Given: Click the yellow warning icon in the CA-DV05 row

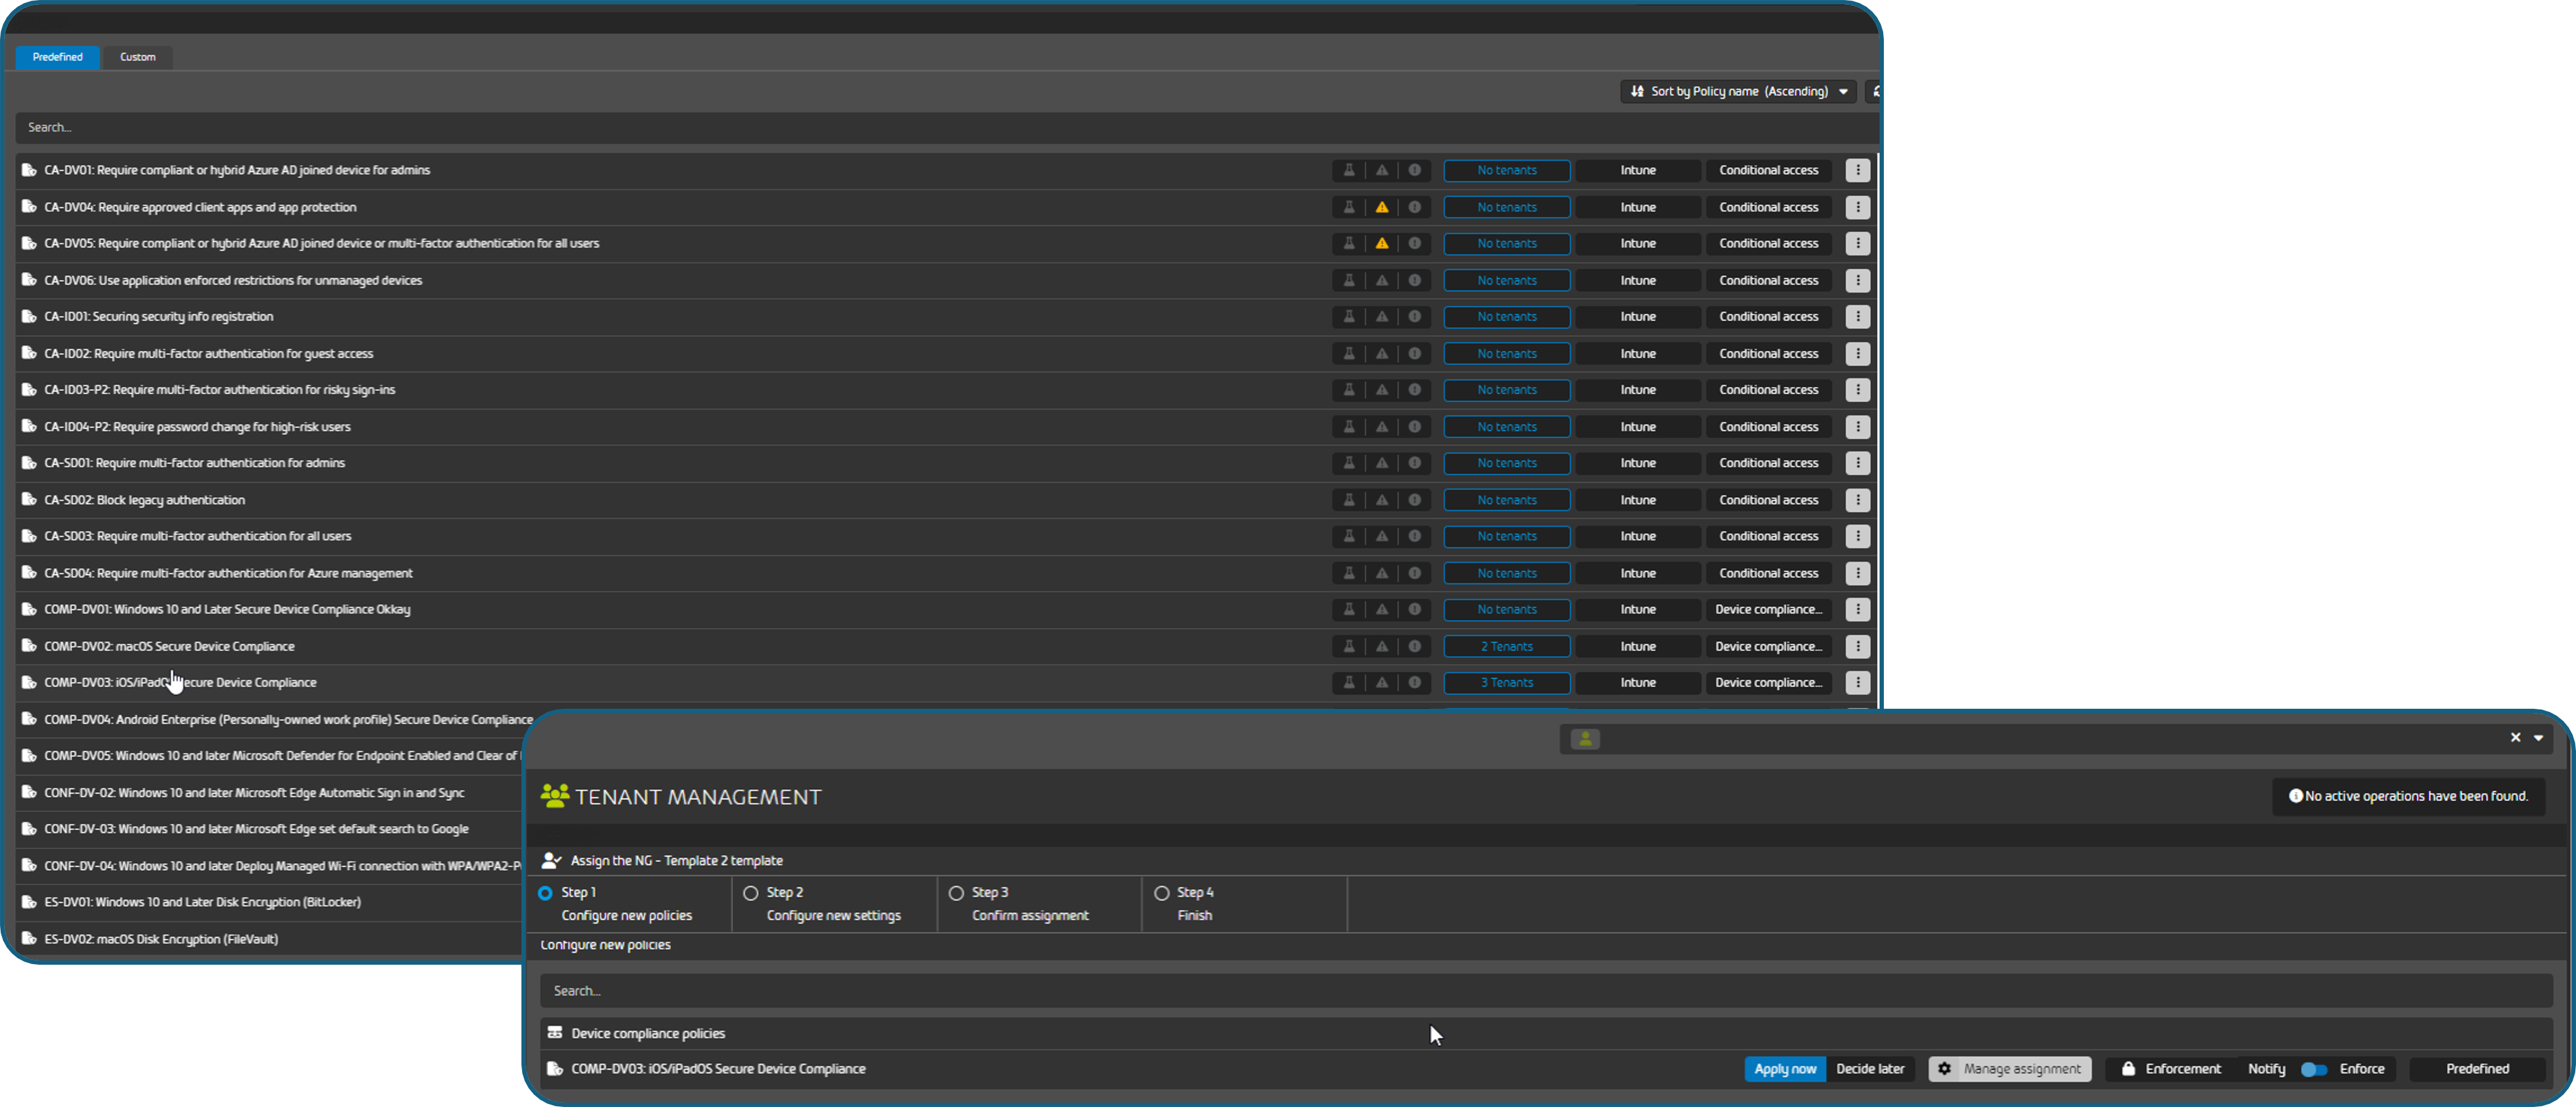Looking at the screenshot, I should [x=1381, y=243].
